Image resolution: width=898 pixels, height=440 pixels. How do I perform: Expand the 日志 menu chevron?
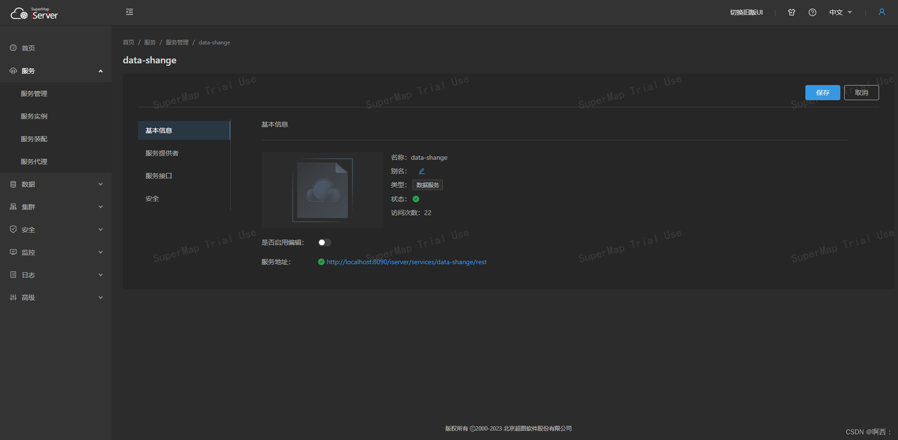pos(101,275)
